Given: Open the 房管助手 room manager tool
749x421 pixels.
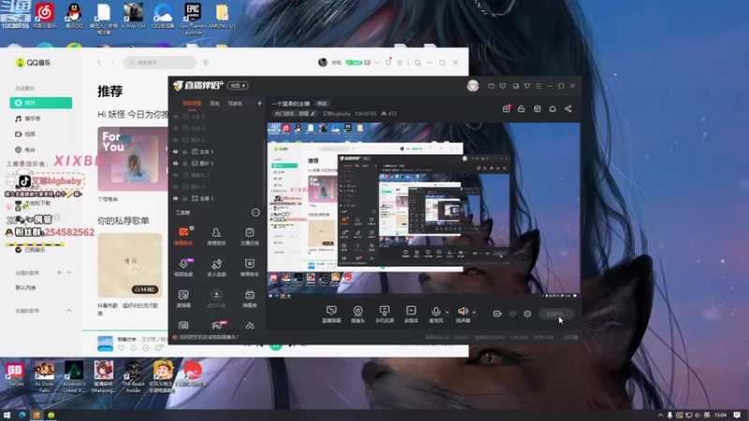Looking at the screenshot, I should pyautogui.click(x=216, y=236).
